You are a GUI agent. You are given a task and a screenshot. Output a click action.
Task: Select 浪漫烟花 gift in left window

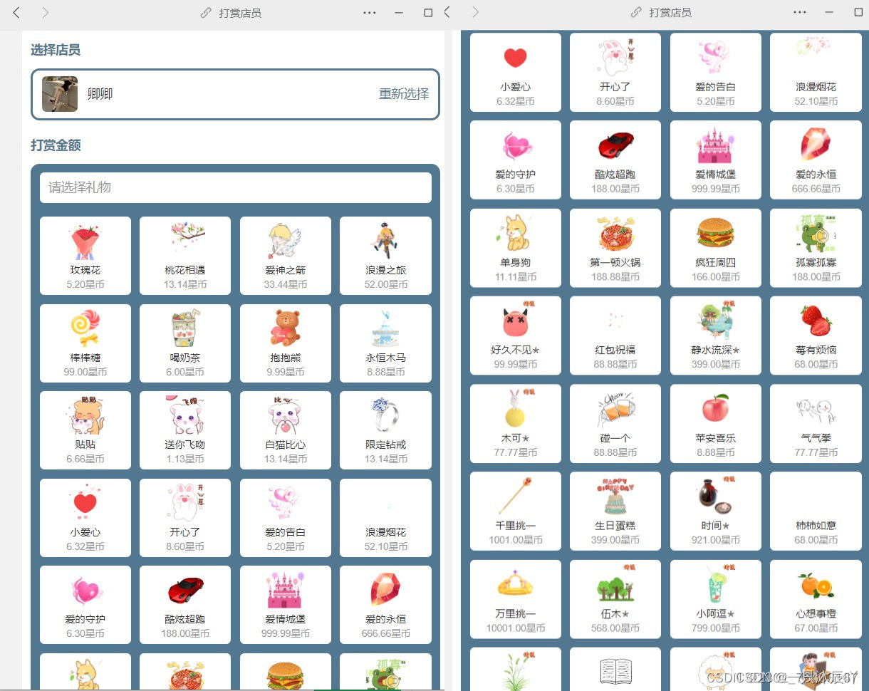(385, 518)
